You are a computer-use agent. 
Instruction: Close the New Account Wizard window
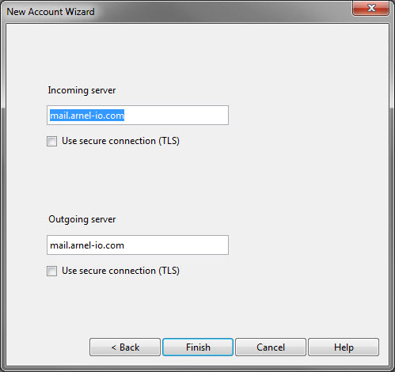[x=370, y=8]
